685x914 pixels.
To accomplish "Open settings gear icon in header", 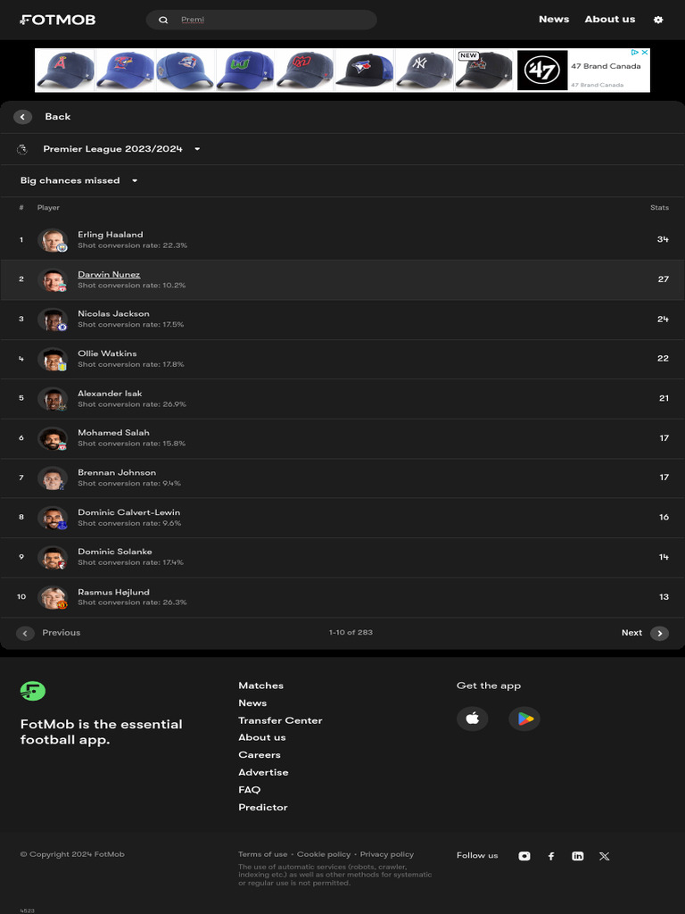I will coord(658,20).
